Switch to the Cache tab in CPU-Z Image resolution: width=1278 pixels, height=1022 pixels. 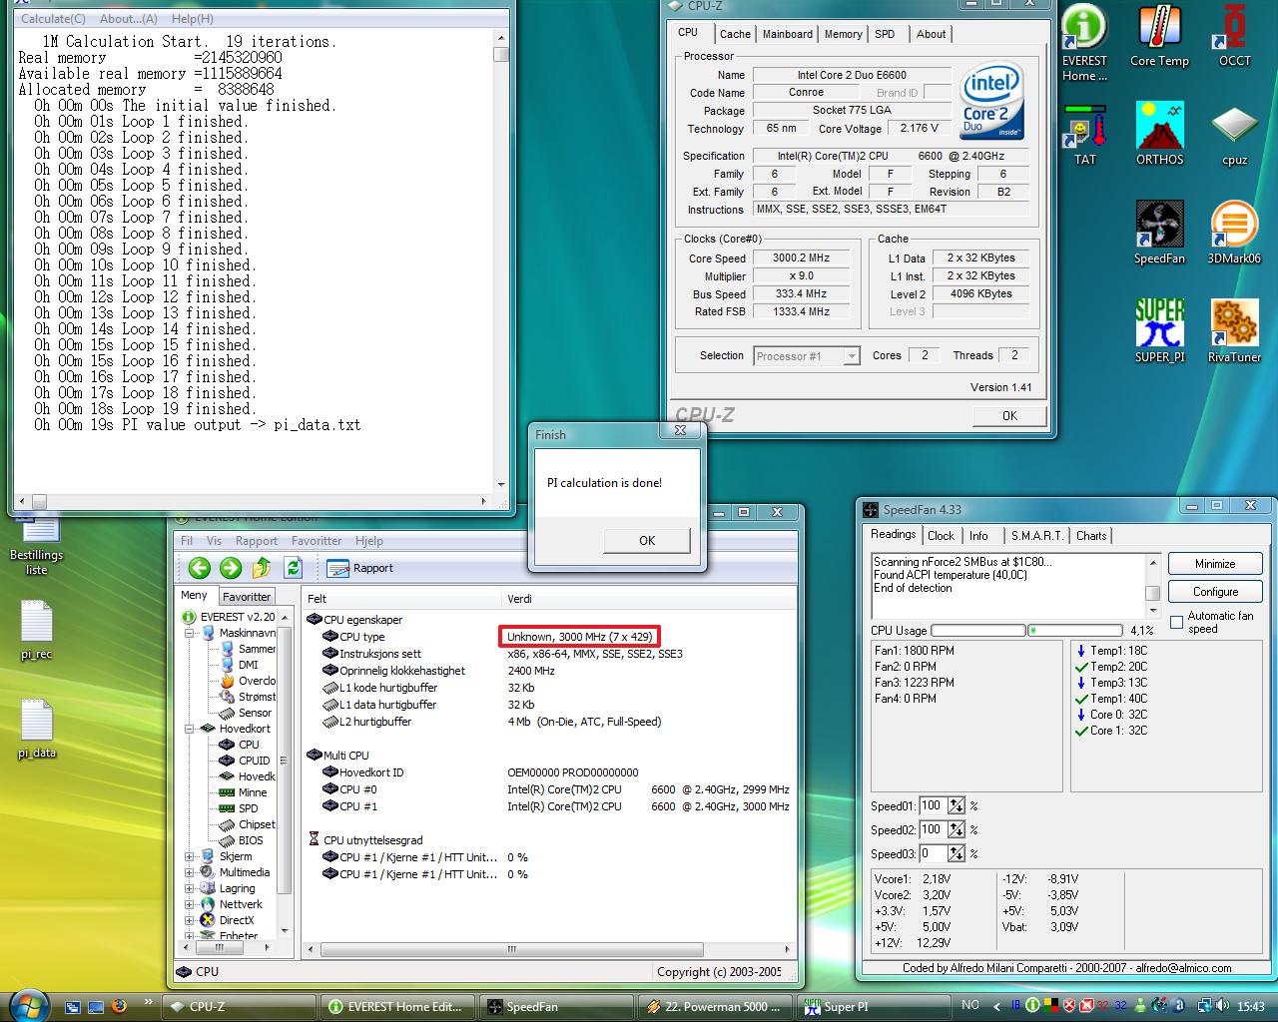[735, 34]
